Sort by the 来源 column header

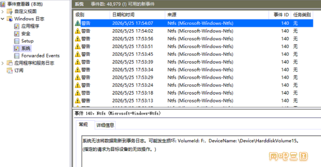point(217,15)
